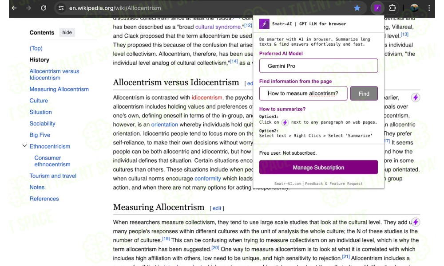Screen dimensions: 444x266
Task: Go to Allocentrism versus Idiocentrism in contents
Action: [x=54, y=74]
